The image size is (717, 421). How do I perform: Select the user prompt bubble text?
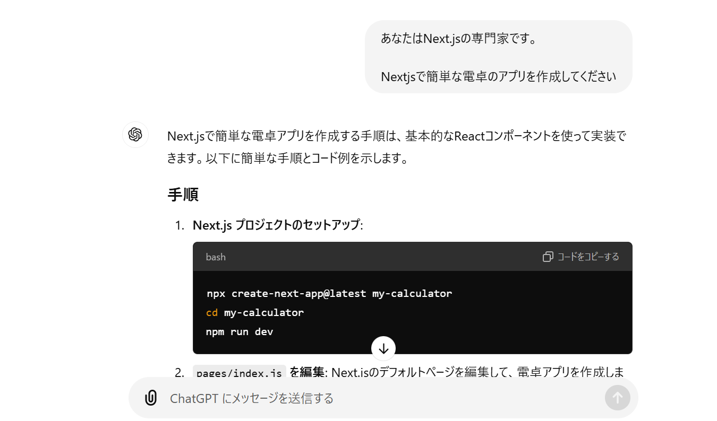[498, 57]
